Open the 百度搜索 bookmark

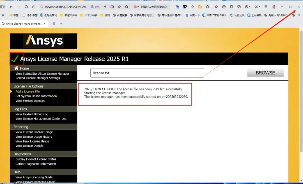[x=120, y=15]
